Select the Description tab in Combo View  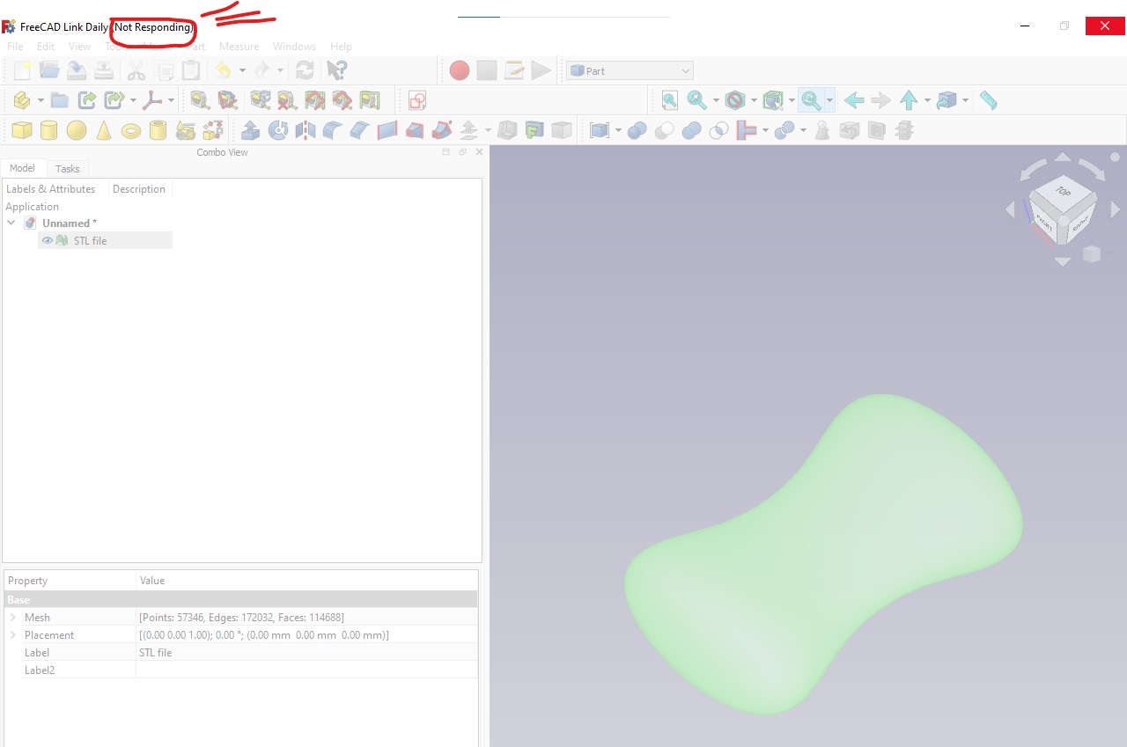click(138, 188)
